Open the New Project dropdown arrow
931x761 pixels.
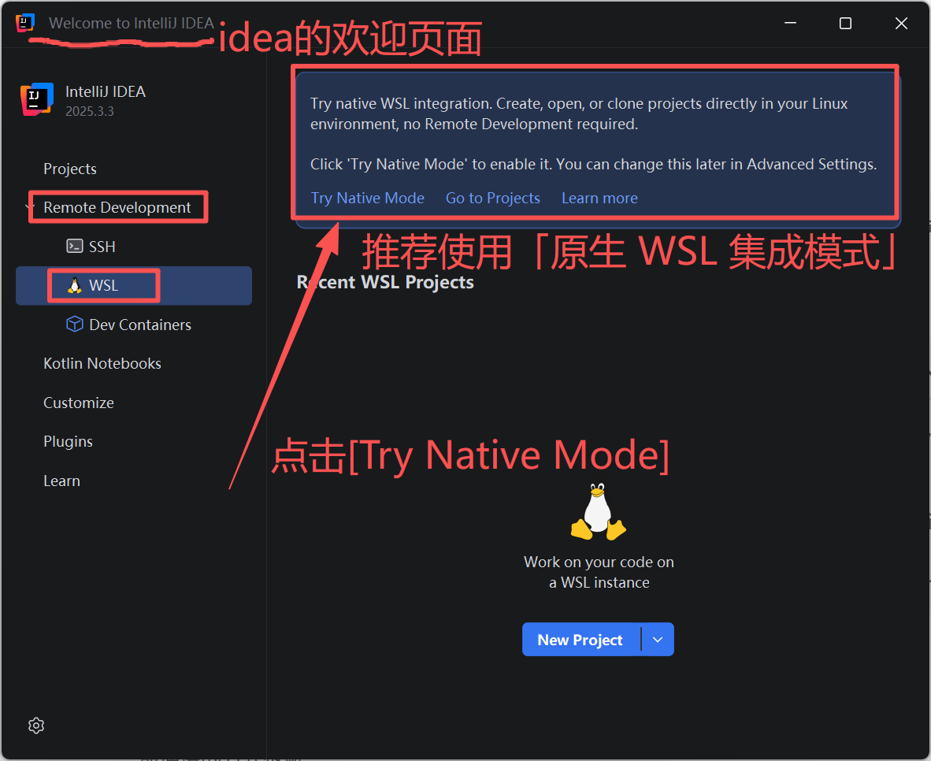click(x=658, y=639)
